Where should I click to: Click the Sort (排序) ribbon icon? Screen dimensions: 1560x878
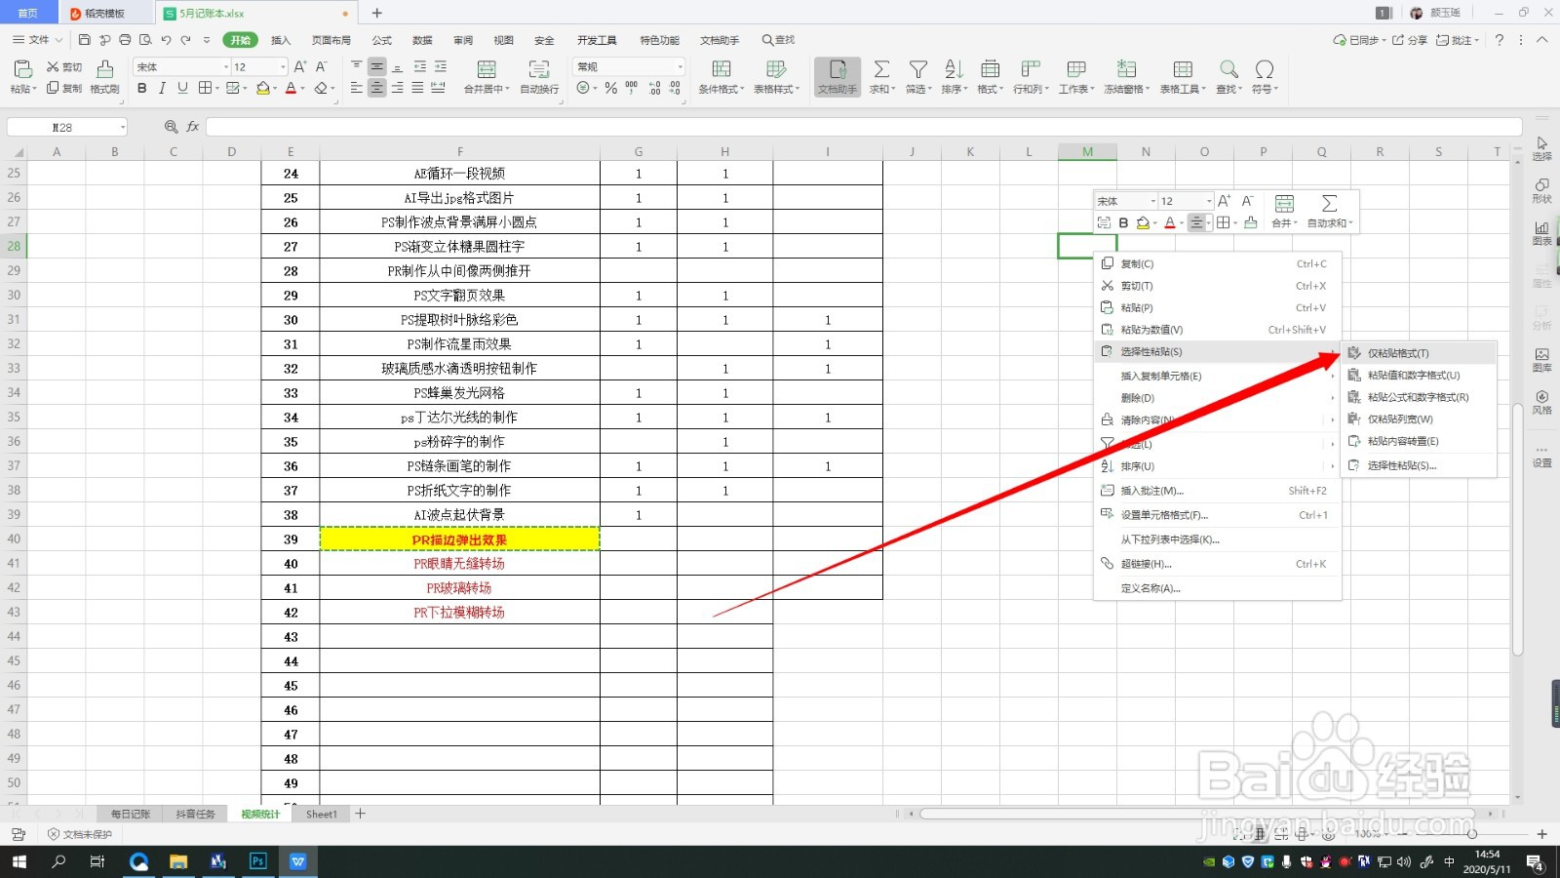pos(954,69)
